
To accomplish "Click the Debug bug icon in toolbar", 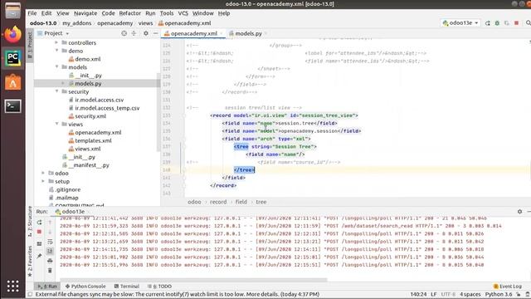I will click(497, 23).
